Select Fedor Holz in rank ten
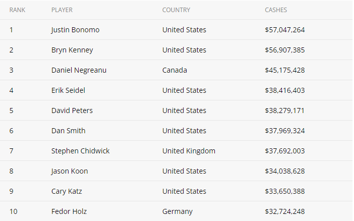 coord(69,211)
